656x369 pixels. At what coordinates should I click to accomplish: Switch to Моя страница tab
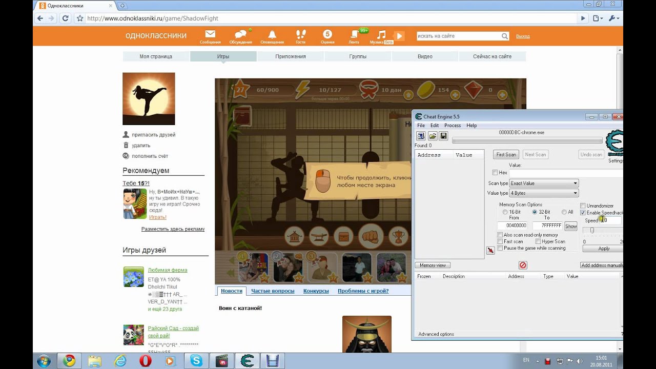(156, 56)
